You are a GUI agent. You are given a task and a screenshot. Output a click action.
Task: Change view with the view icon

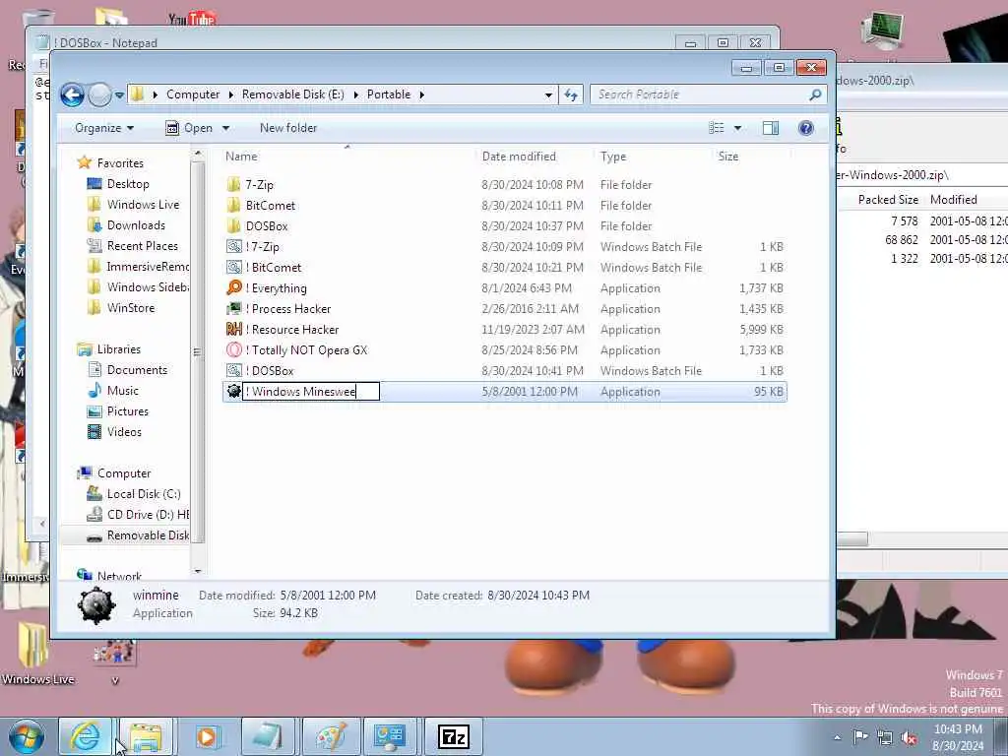[x=717, y=128]
